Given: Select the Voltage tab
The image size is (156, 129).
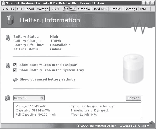Looking at the screenshot, I should click(x=42, y=9).
